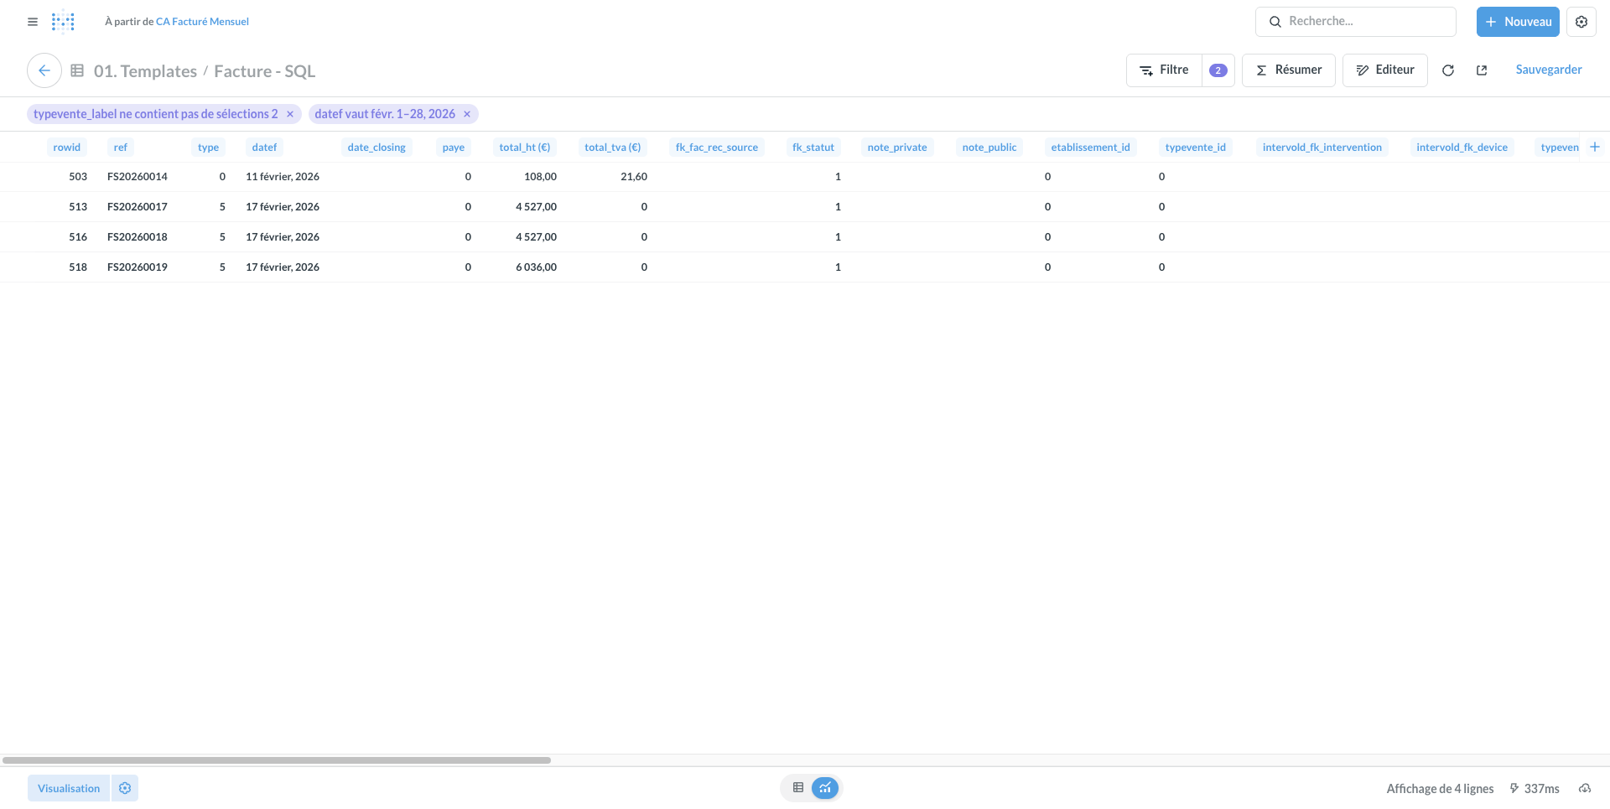Remove the datef février filter chip

click(467, 114)
